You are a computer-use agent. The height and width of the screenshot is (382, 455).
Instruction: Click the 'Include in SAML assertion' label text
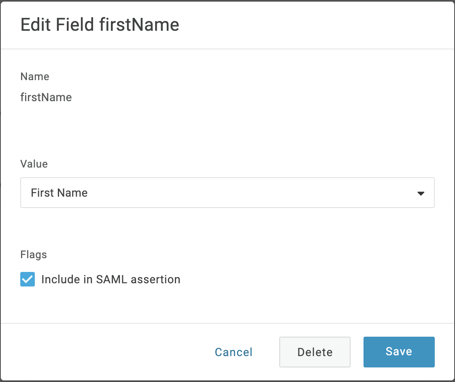111,279
